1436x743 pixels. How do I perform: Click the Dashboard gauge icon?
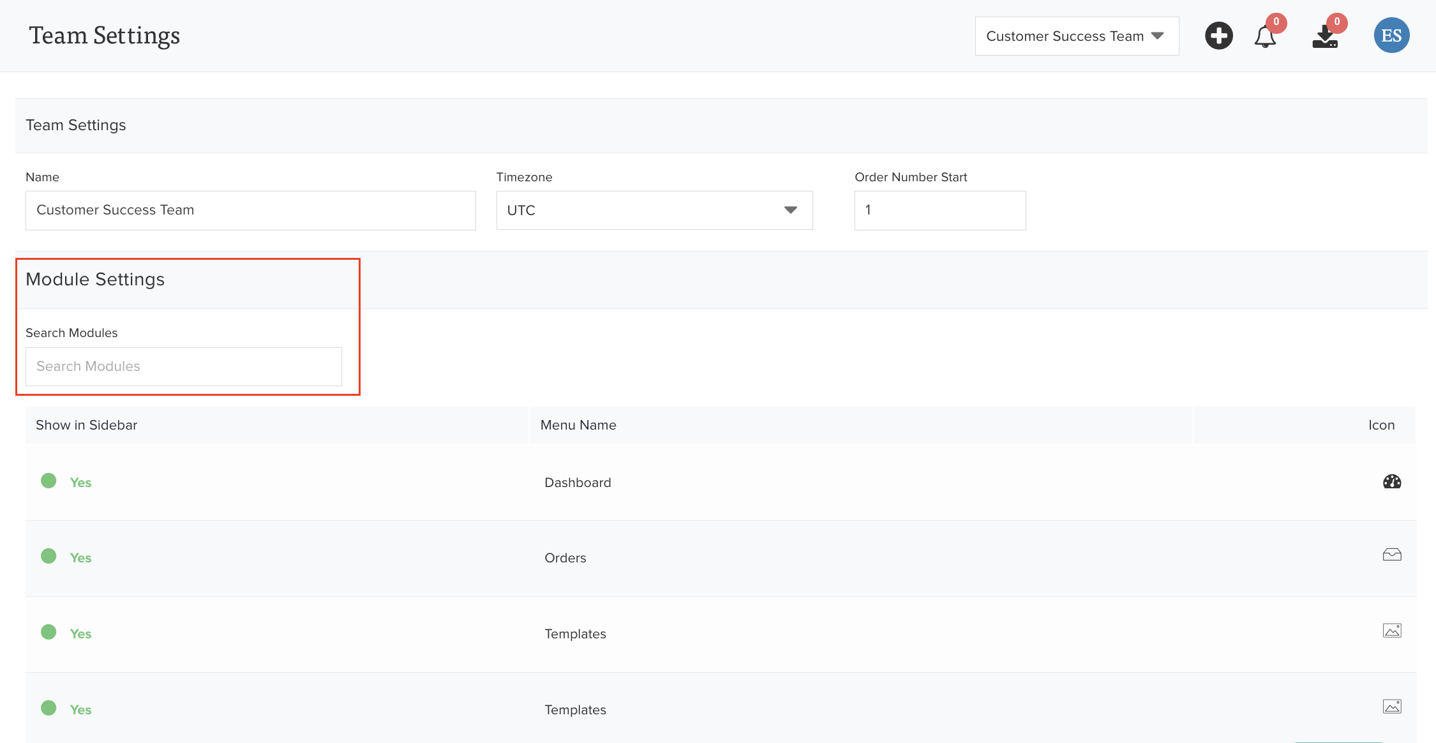coord(1392,482)
